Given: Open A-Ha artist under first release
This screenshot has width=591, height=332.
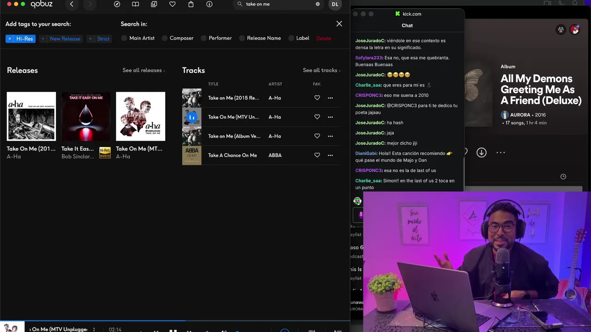Looking at the screenshot, I should (14, 157).
